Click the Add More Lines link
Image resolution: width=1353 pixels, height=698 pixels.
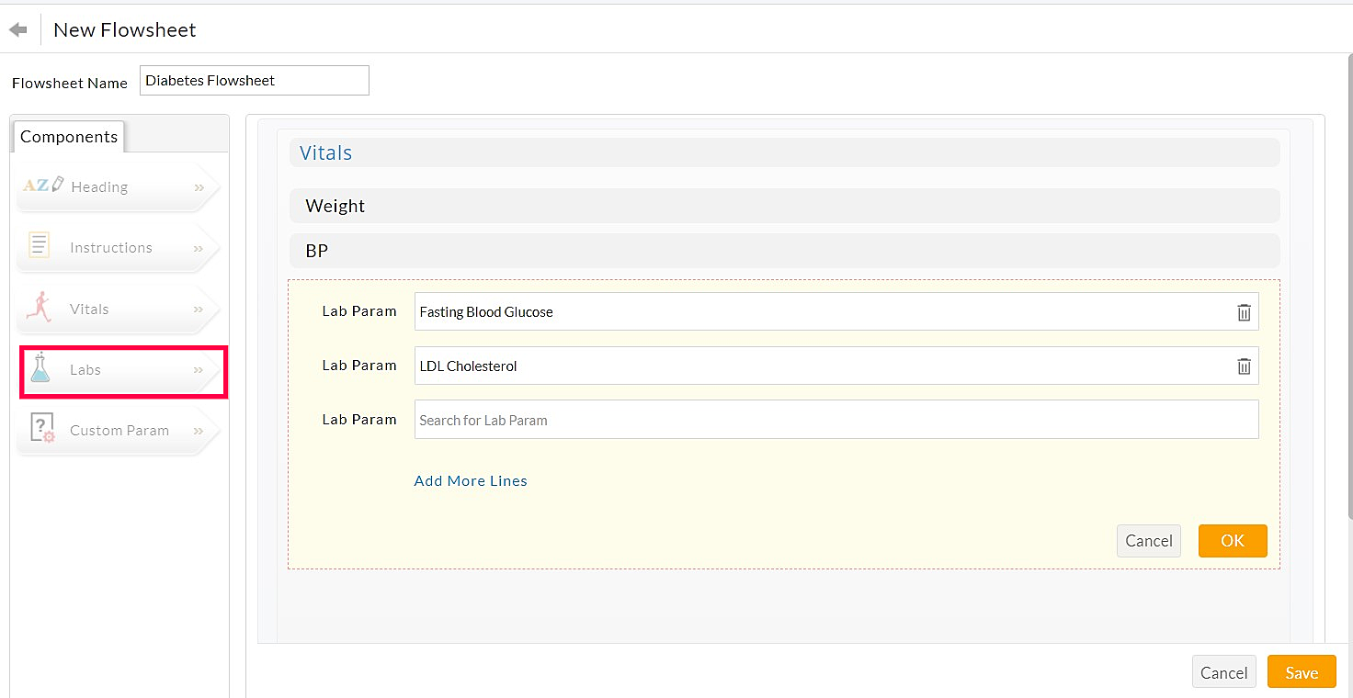470,480
